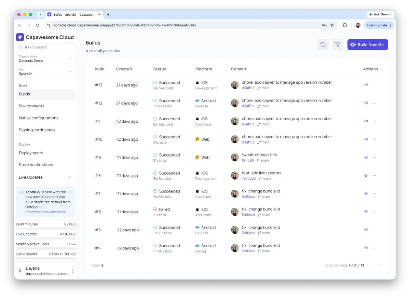Screen dimensions: 410x298
Task: Click the password key icon in address bar
Action: click(324, 25)
